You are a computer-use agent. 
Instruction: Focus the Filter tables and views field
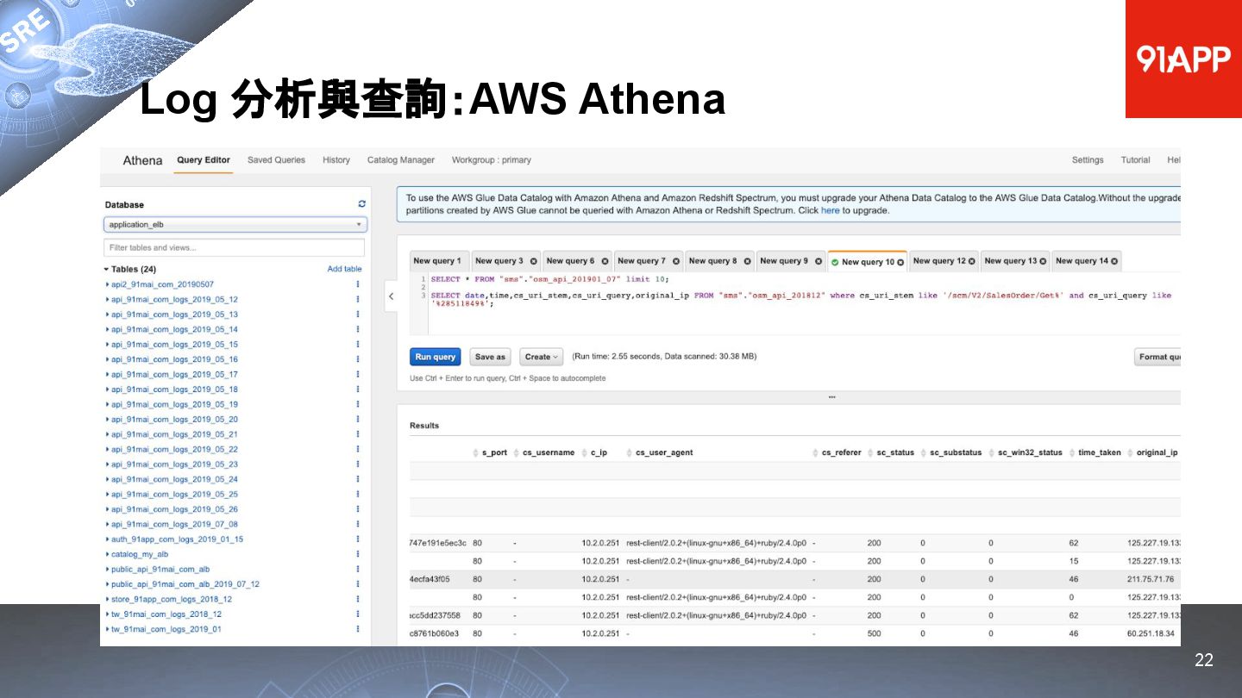pyautogui.click(x=234, y=247)
